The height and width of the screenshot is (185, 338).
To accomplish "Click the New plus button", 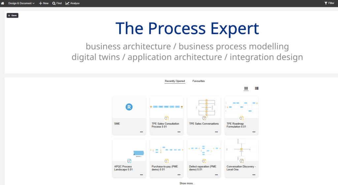I will point(44,3).
